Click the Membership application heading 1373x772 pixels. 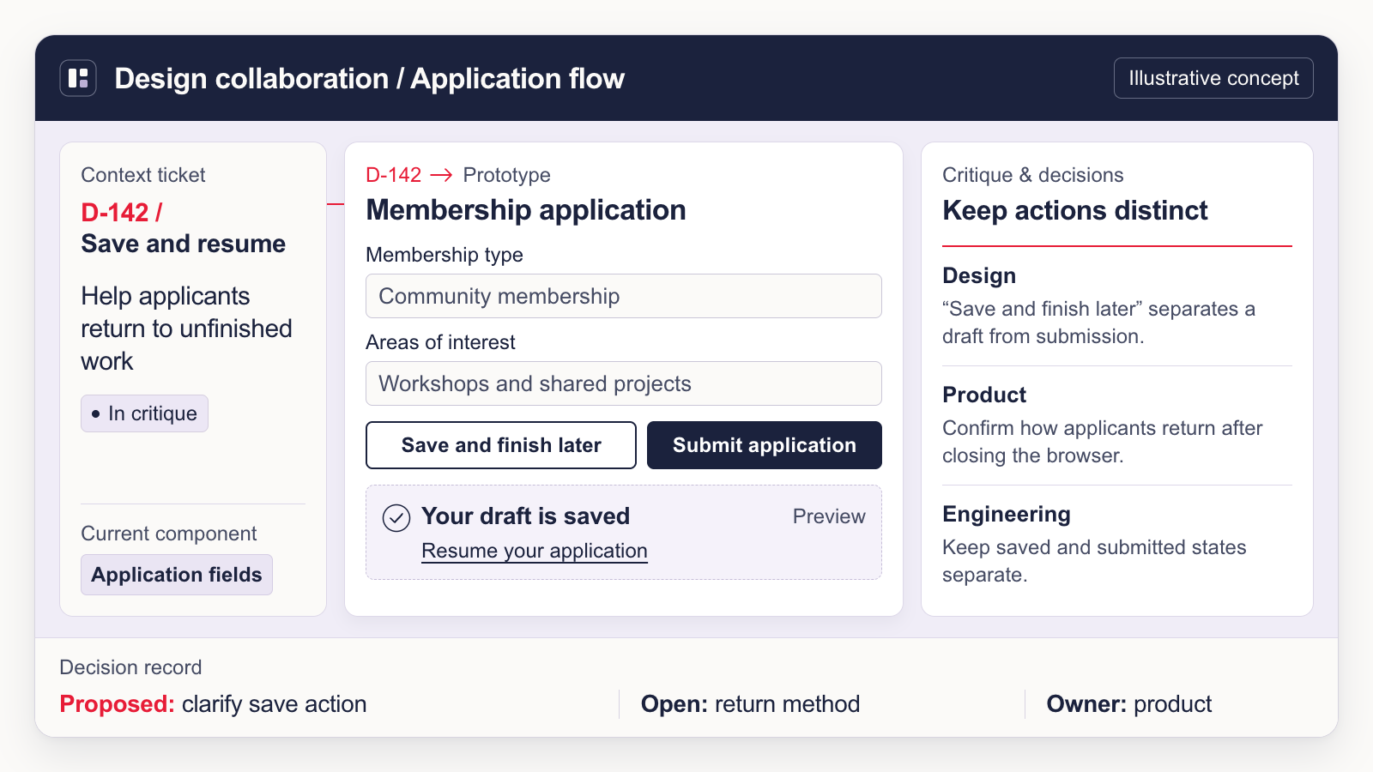pyautogui.click(x=526, y=210)
